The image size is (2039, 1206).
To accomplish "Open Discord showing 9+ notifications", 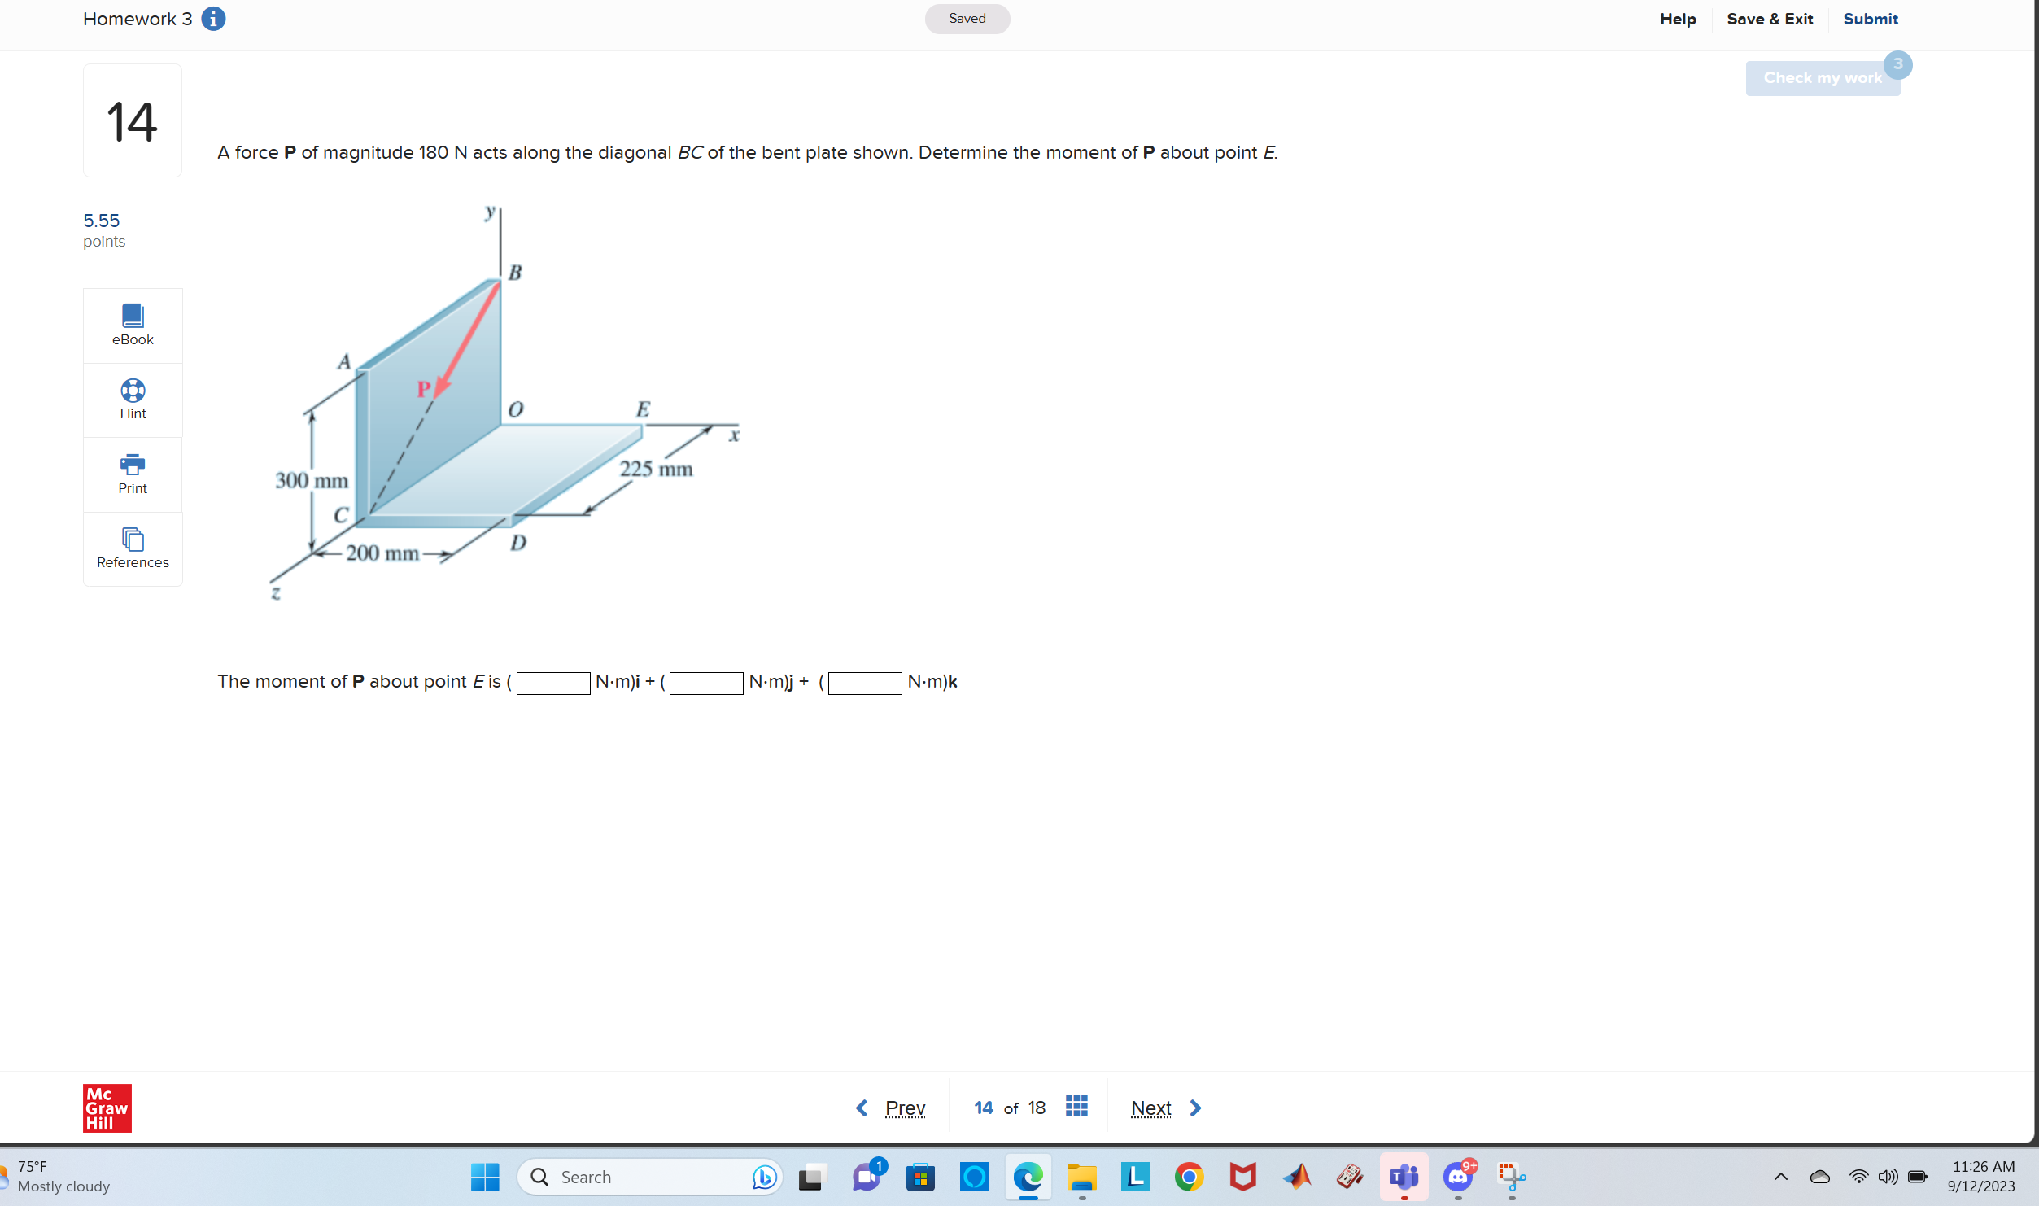I will click(x=1457, y=1177).
